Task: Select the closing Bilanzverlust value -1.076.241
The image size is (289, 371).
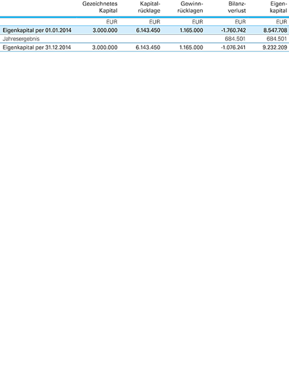Action: [234, 47]
